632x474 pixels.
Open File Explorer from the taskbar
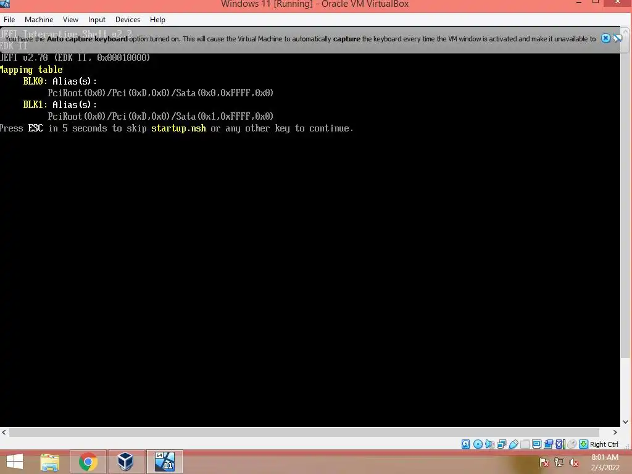click(50, 462)
